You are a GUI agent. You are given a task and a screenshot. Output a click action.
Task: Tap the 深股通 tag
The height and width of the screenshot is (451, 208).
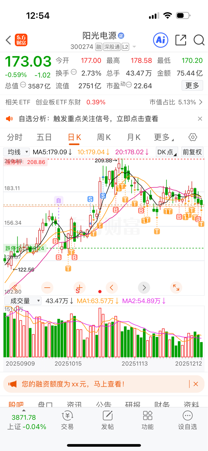click(112, 47)
